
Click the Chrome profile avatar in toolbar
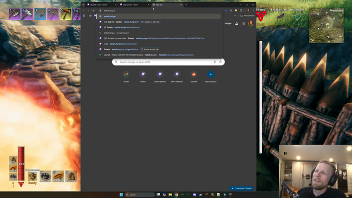point(248,10)
